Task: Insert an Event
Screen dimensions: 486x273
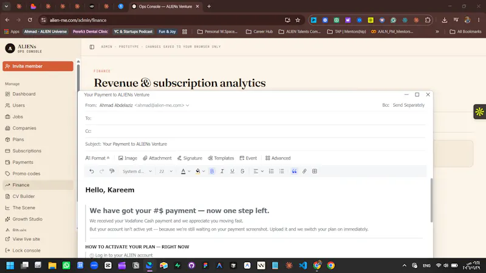Action: click(x=248, y=158)
